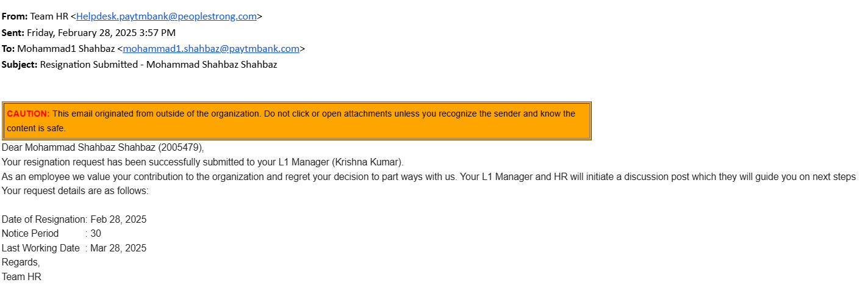
Task: Click the bold "From:" header label
Action: coord(14,16)
